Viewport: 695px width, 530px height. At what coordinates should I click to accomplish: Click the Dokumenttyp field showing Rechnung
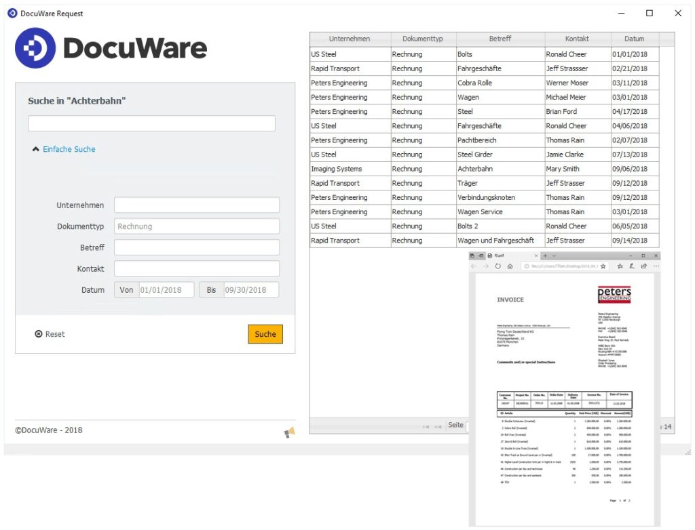point(197,226)
